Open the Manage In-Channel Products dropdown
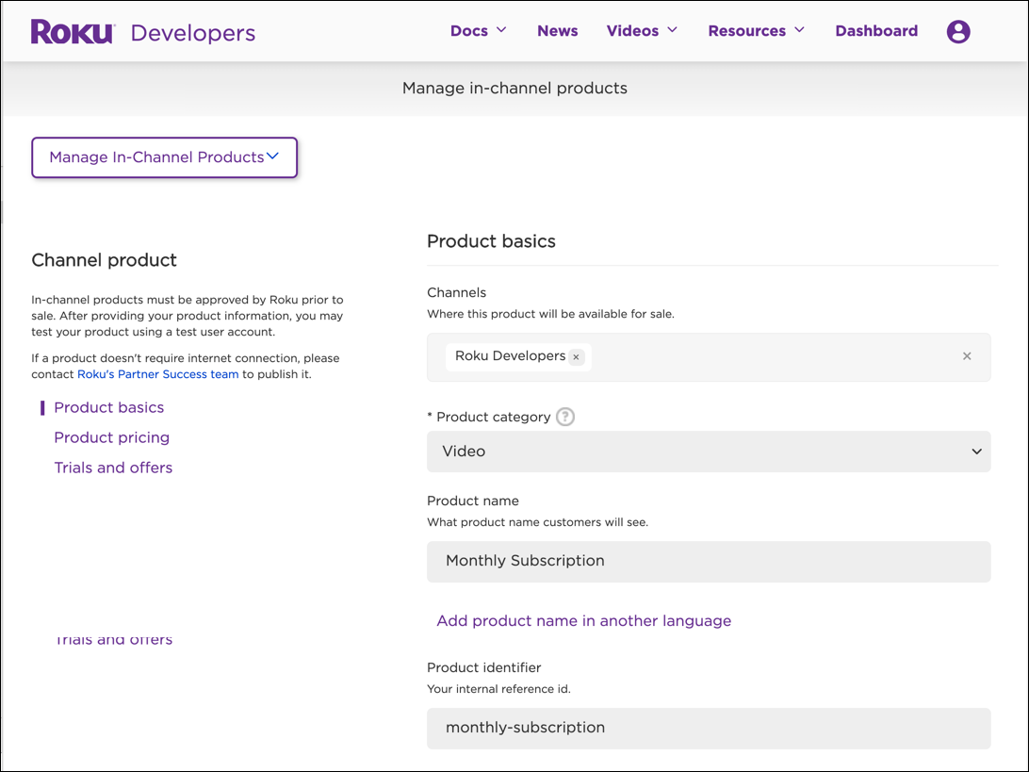 pyautogui.click(x=164, y=157)
